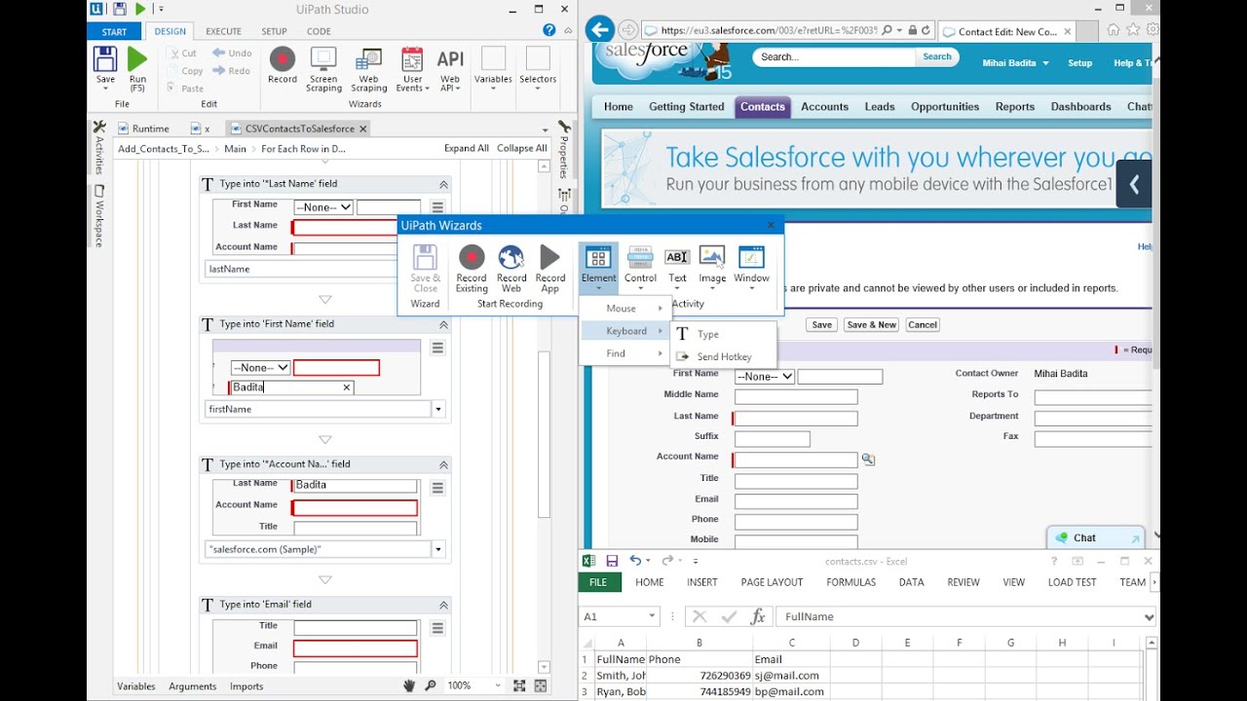Open the Contacts tab in Salesforce
This screenshot has width=1247, height=701.
[763, 107]
